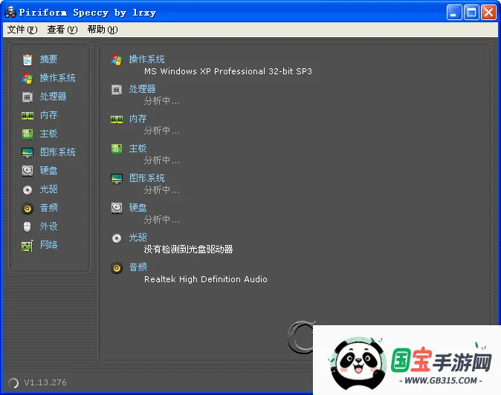501x395 pixels.
Task: Click 操作系统 heading link in summary panel
Action: click(x=146, y=59)
